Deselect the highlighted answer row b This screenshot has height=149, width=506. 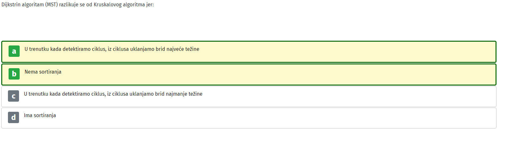(x=249, y=74)
